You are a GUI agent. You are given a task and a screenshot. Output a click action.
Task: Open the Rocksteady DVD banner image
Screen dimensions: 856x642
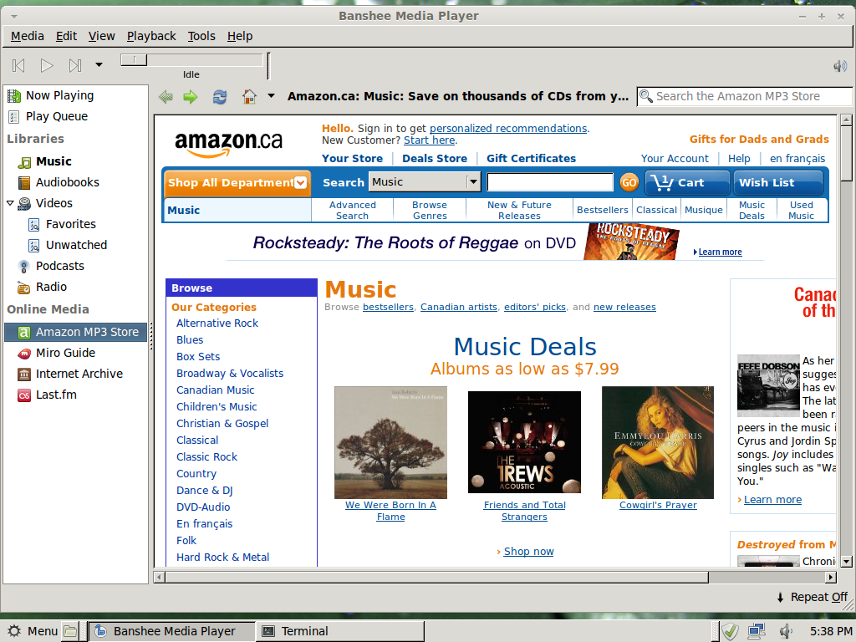point(631,242)
